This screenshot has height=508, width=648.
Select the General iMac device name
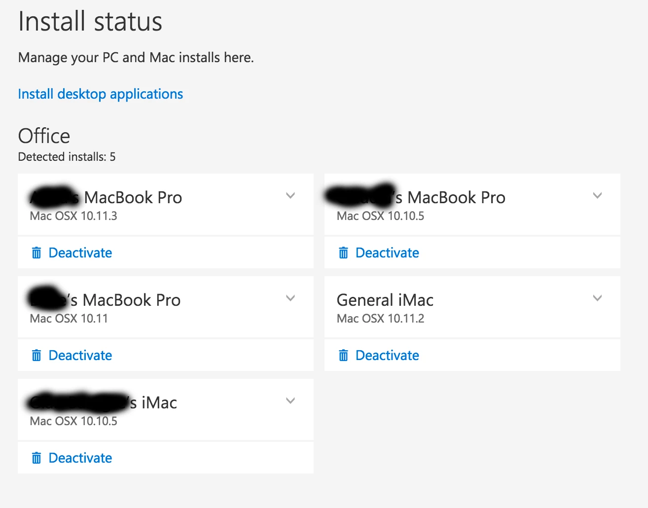coord(385,300)
